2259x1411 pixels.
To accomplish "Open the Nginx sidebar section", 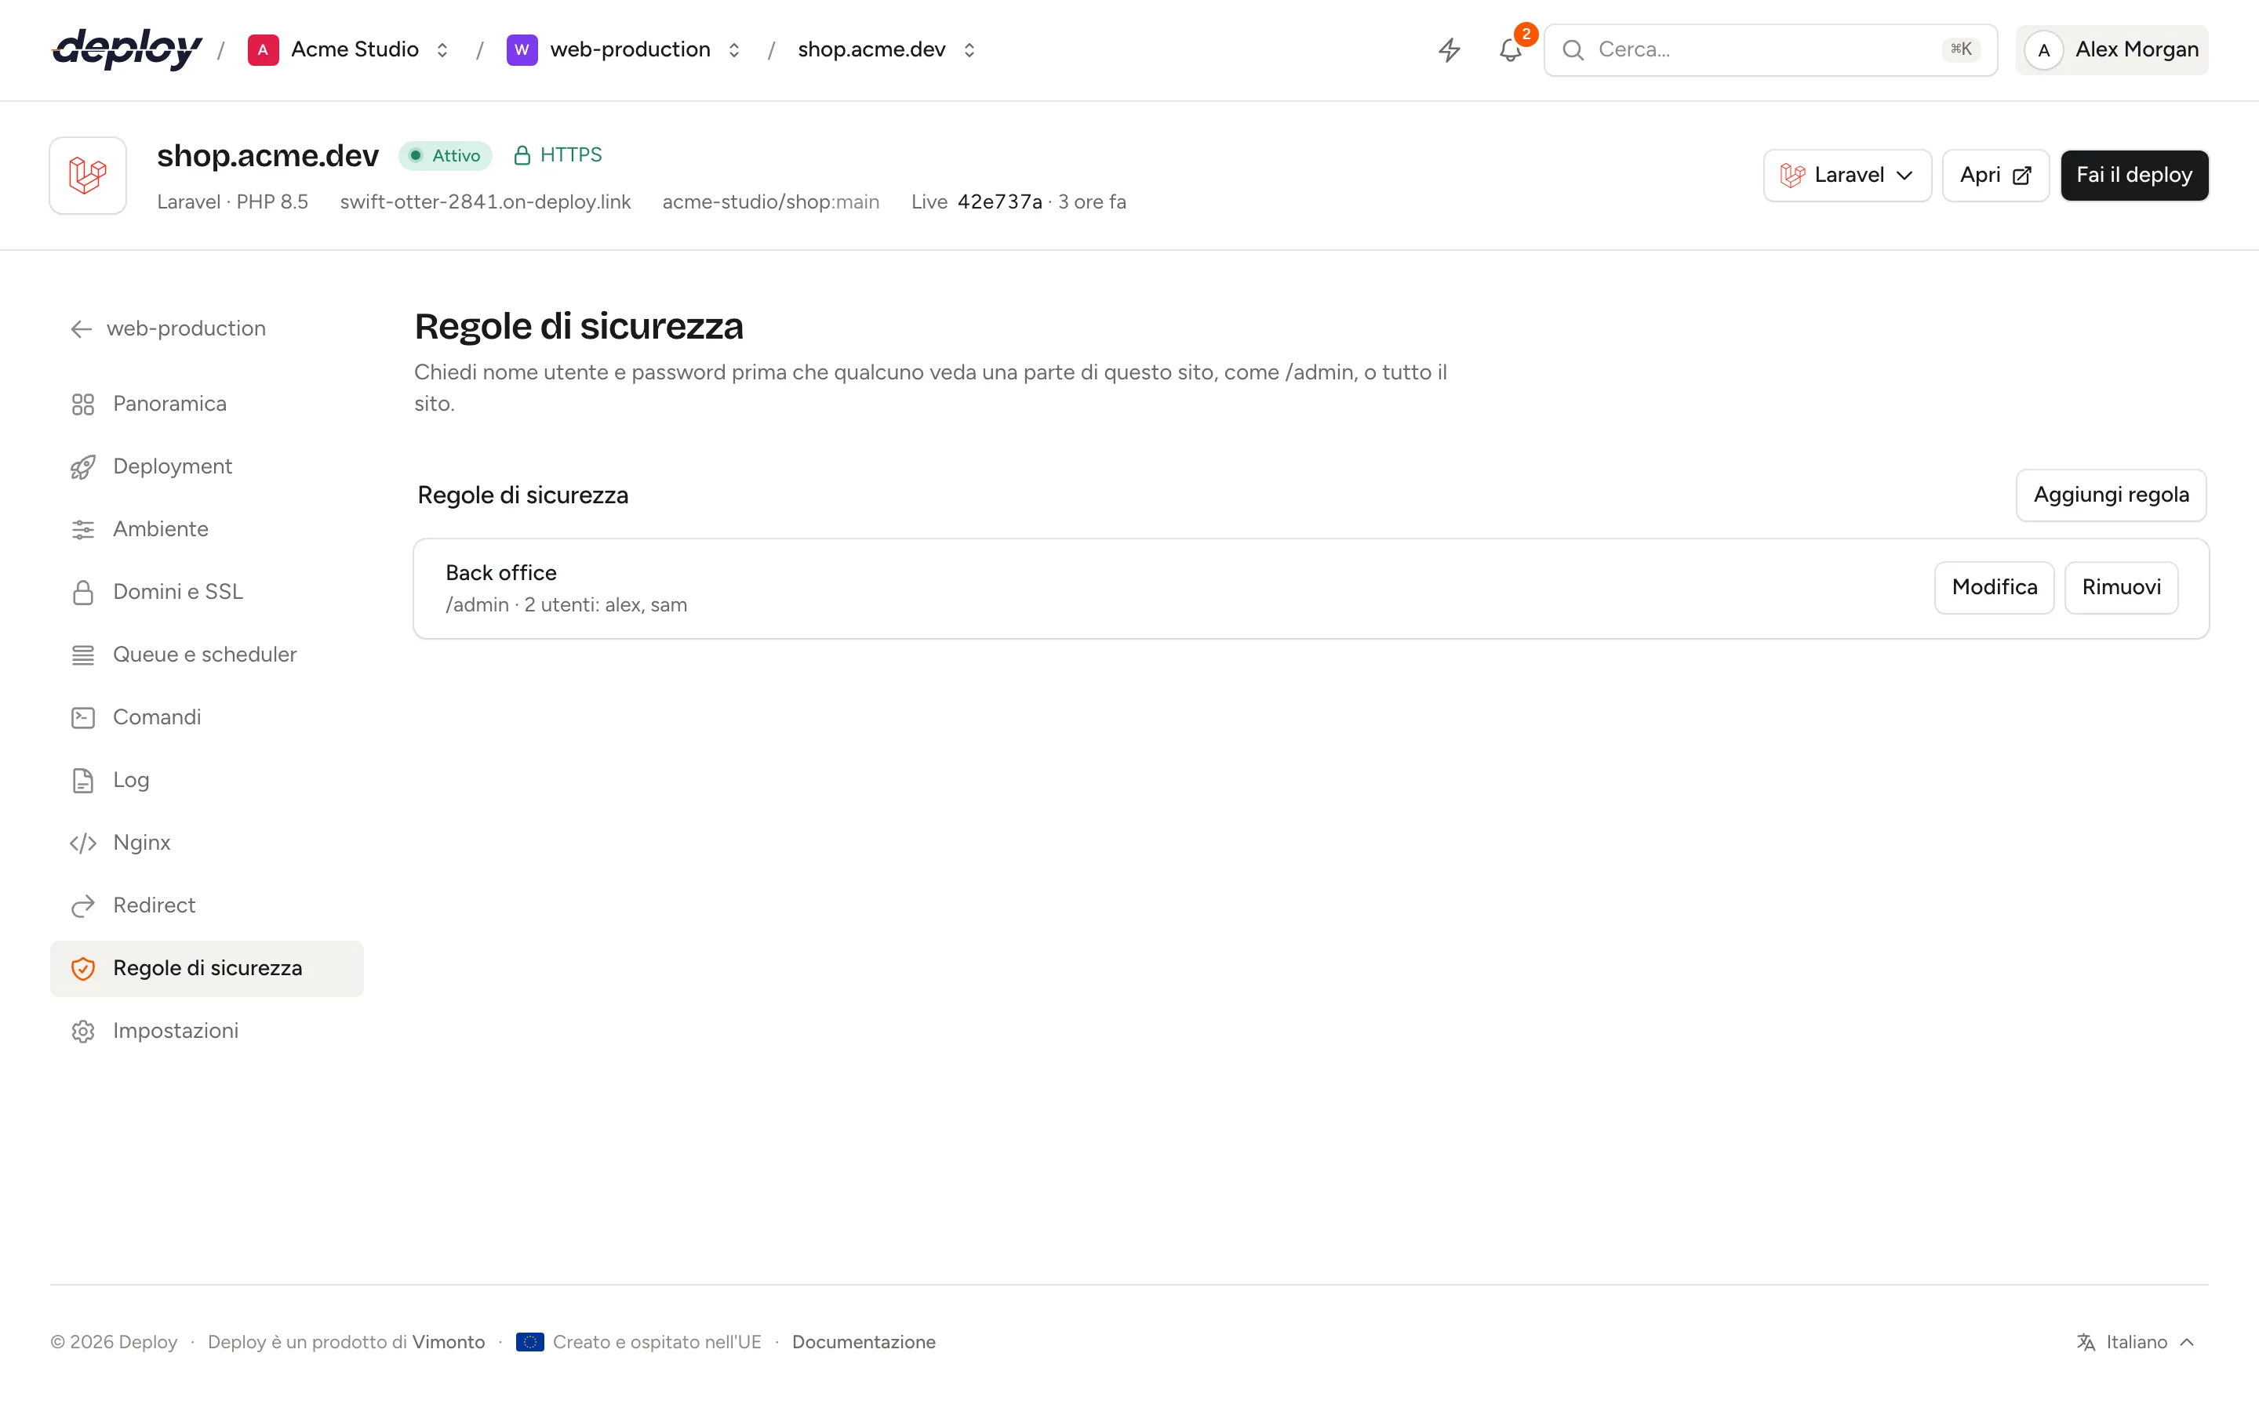I will tap(206, 843).
